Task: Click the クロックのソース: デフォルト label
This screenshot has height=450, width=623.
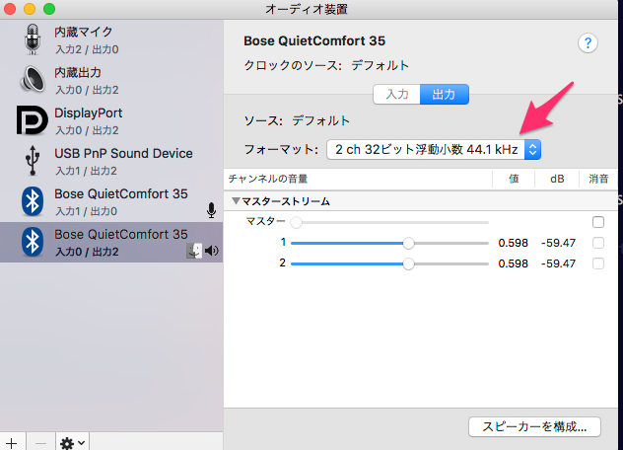Action: pos(326,65)
